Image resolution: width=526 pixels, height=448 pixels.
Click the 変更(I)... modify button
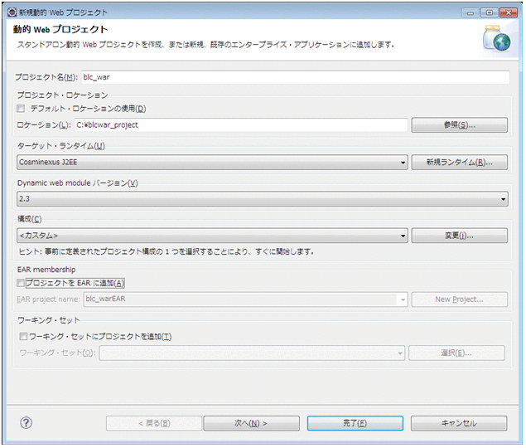[459, 236]
